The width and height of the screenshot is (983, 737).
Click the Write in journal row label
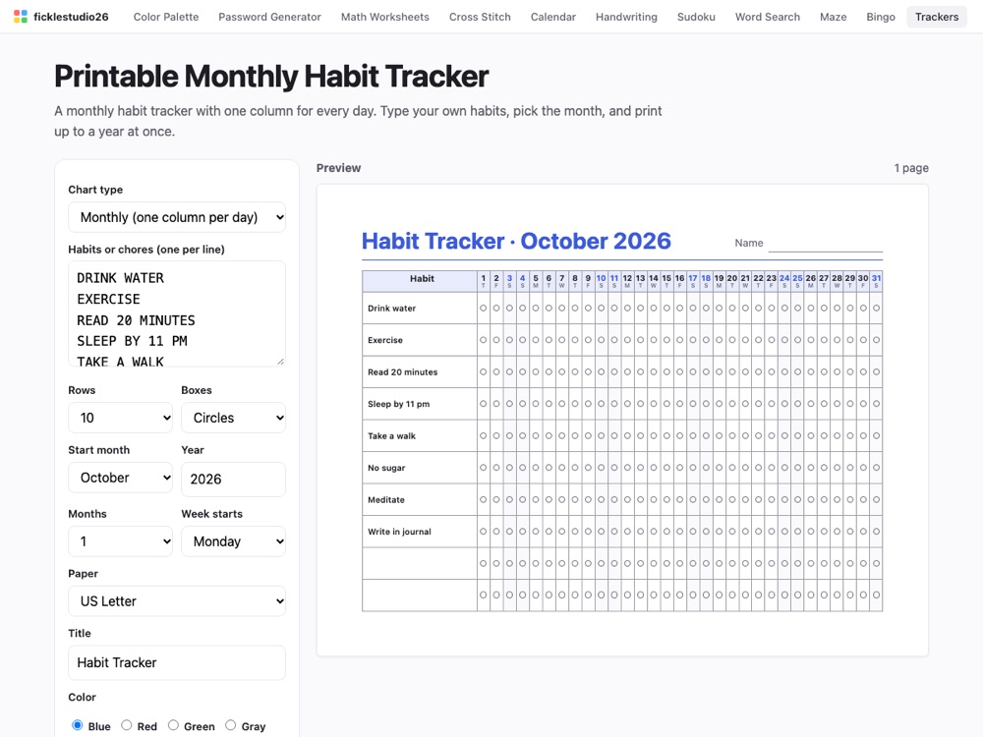pyautogui.click(x=399, y=532)
